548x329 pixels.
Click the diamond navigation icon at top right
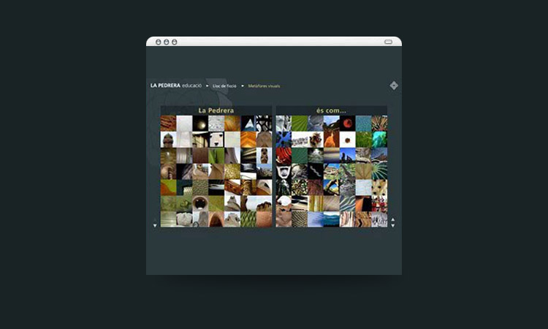394,86
